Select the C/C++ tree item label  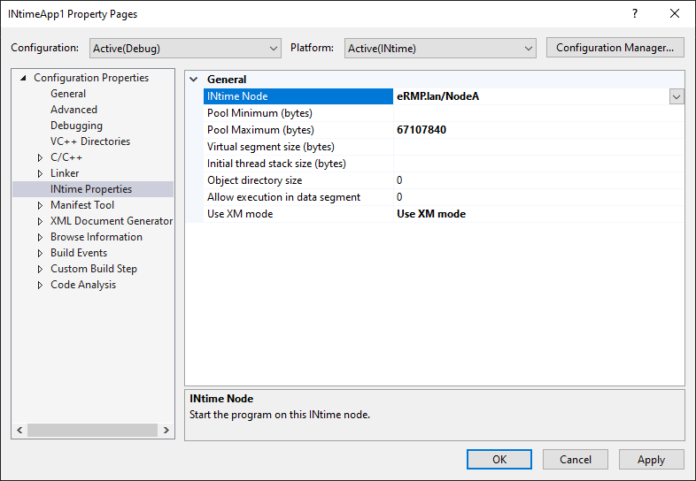tap(66, 157)
